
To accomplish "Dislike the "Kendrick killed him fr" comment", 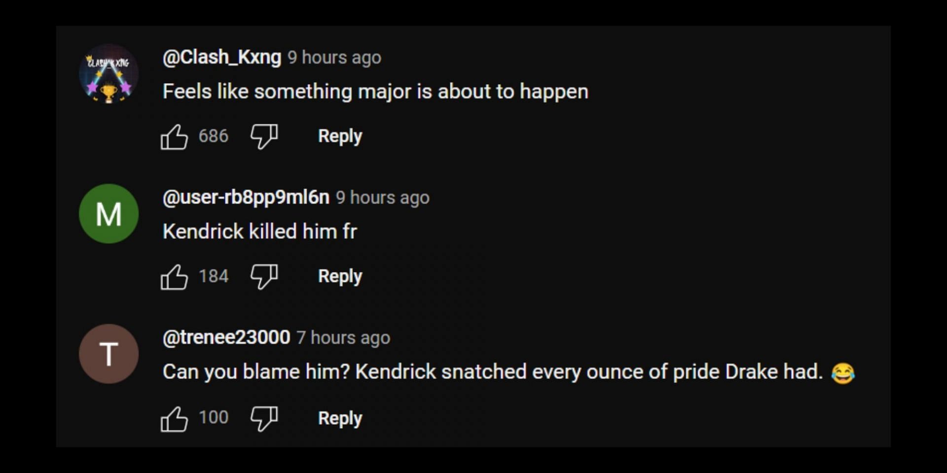I will pyautogui.click(x=264, y=276).
